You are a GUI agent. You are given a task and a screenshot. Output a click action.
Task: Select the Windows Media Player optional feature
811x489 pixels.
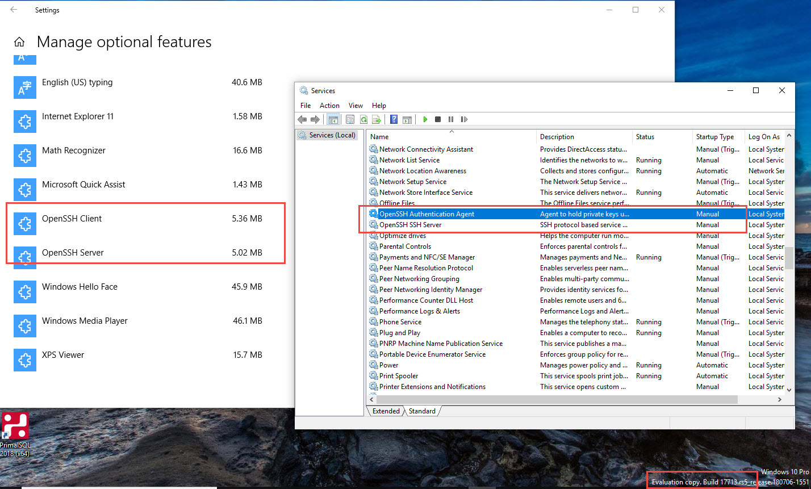(138, 326)
